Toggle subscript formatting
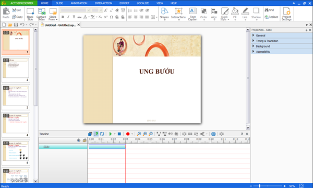Image resolution: width=313 pixels, height=188 pixels. (x=100, y=17)
